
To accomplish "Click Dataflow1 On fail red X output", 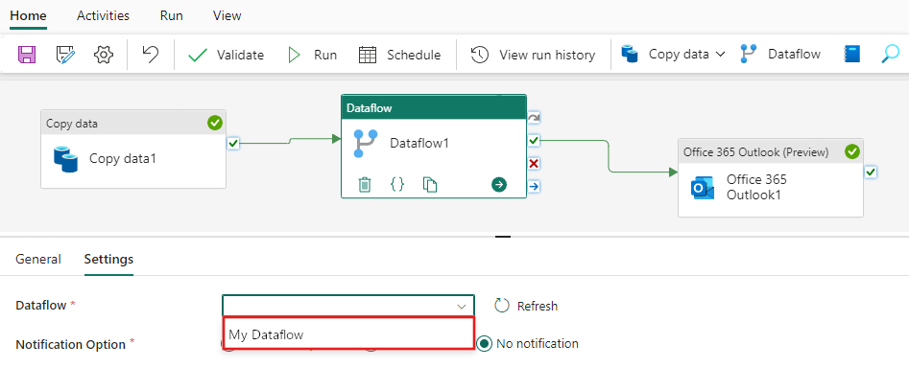I will (x=534, y=163).
